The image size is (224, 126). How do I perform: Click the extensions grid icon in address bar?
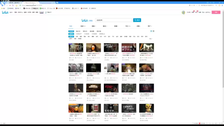coord(190,5)
